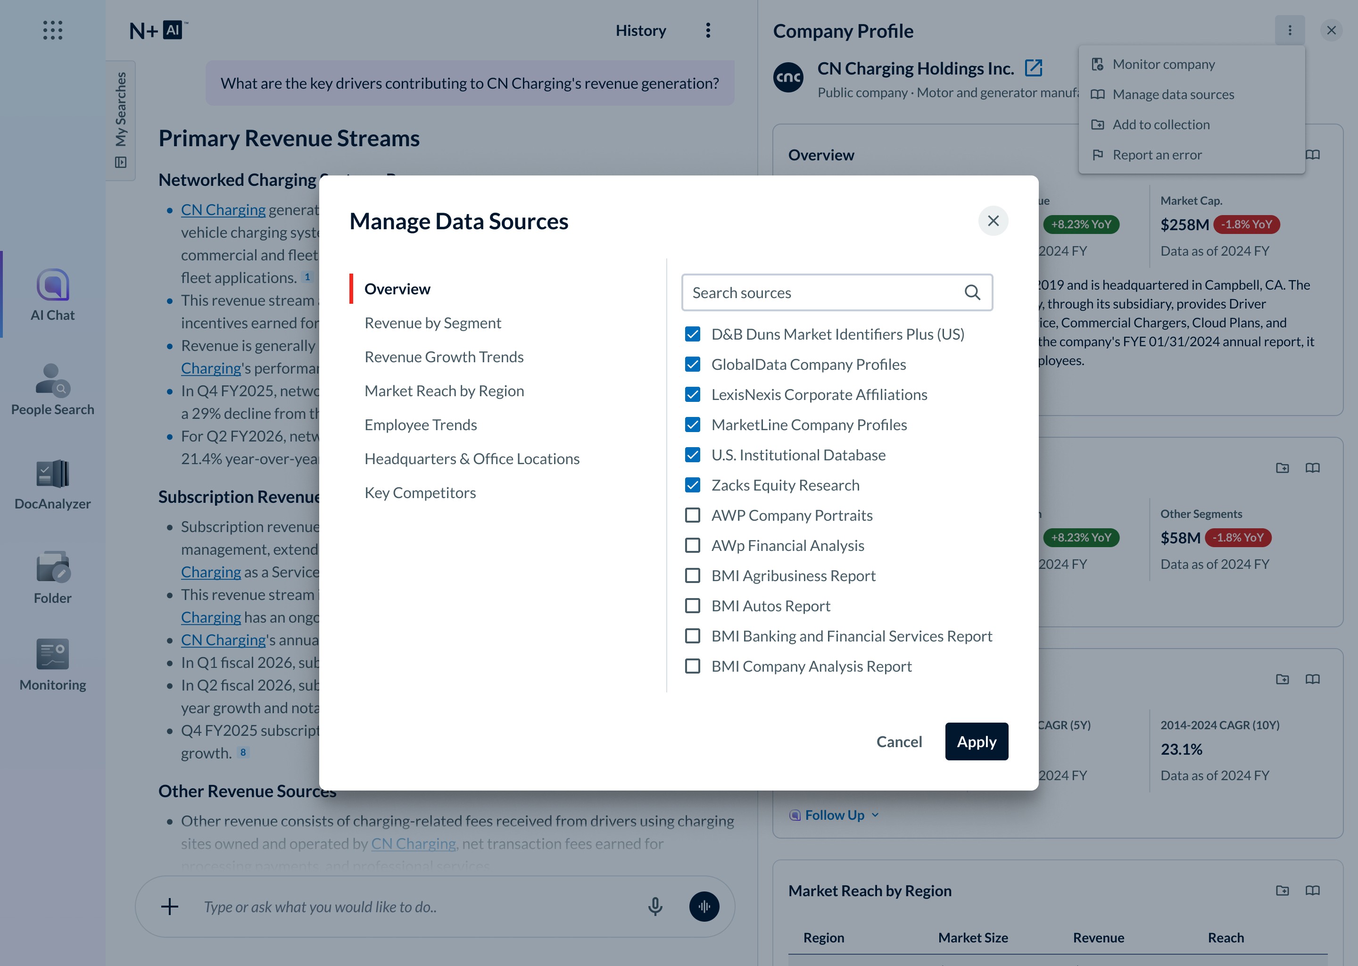Click the plus icon in chat input
1358x966 pixels.
tap(169, 907)
